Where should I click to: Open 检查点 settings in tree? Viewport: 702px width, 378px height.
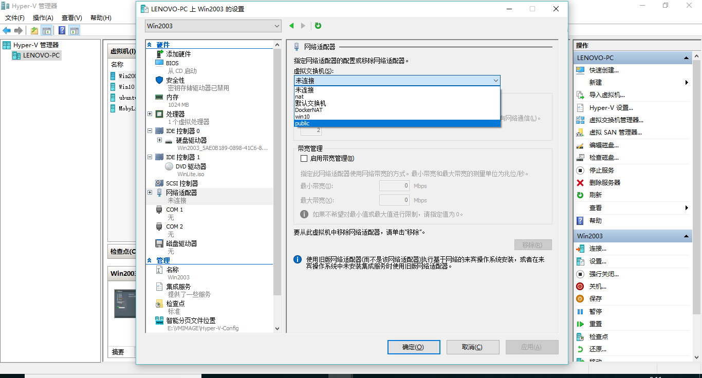(175, 304)
